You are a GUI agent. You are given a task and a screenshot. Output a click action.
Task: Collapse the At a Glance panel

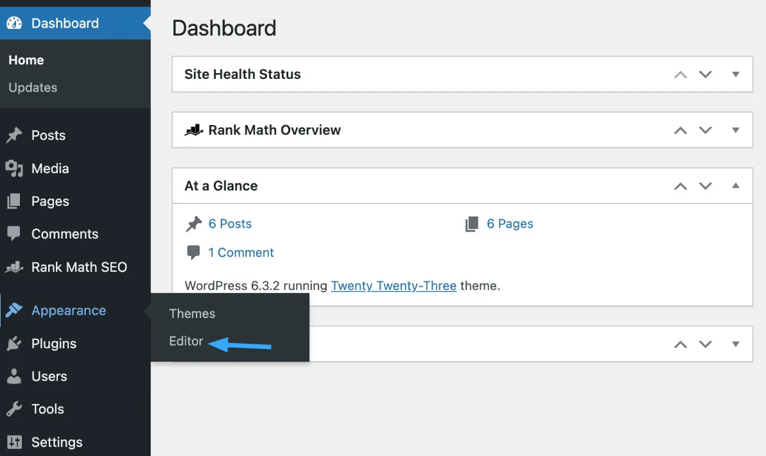click(x=735, y=185)
